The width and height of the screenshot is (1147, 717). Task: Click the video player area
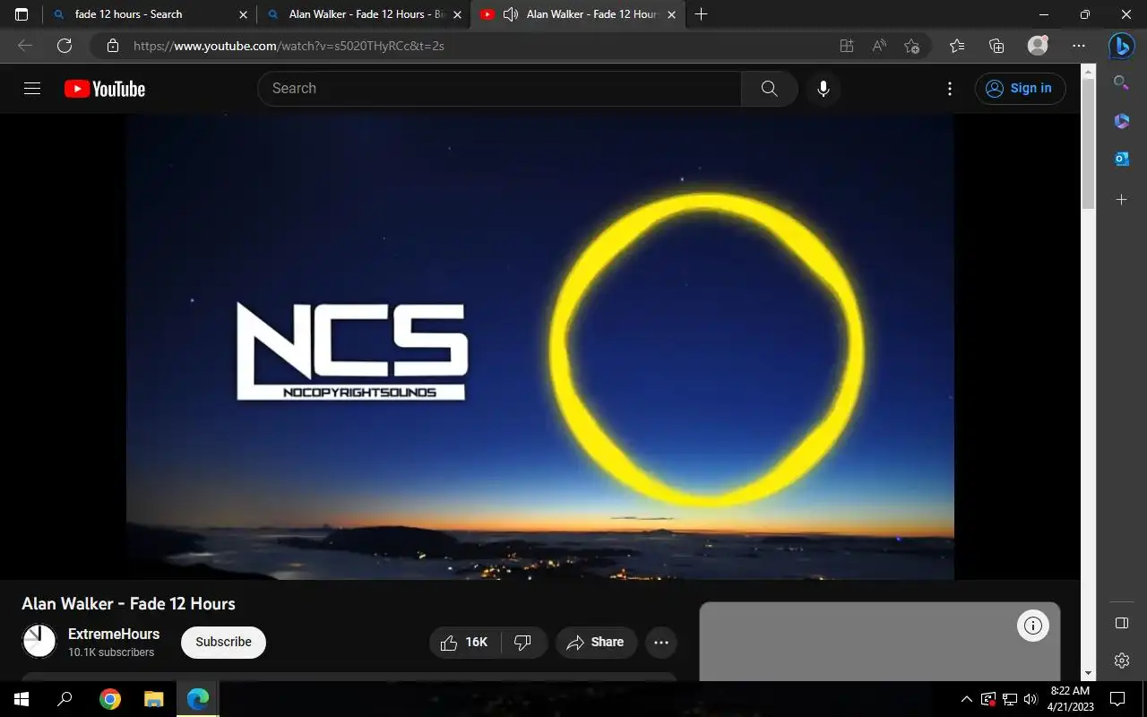(x=540, y=347)
